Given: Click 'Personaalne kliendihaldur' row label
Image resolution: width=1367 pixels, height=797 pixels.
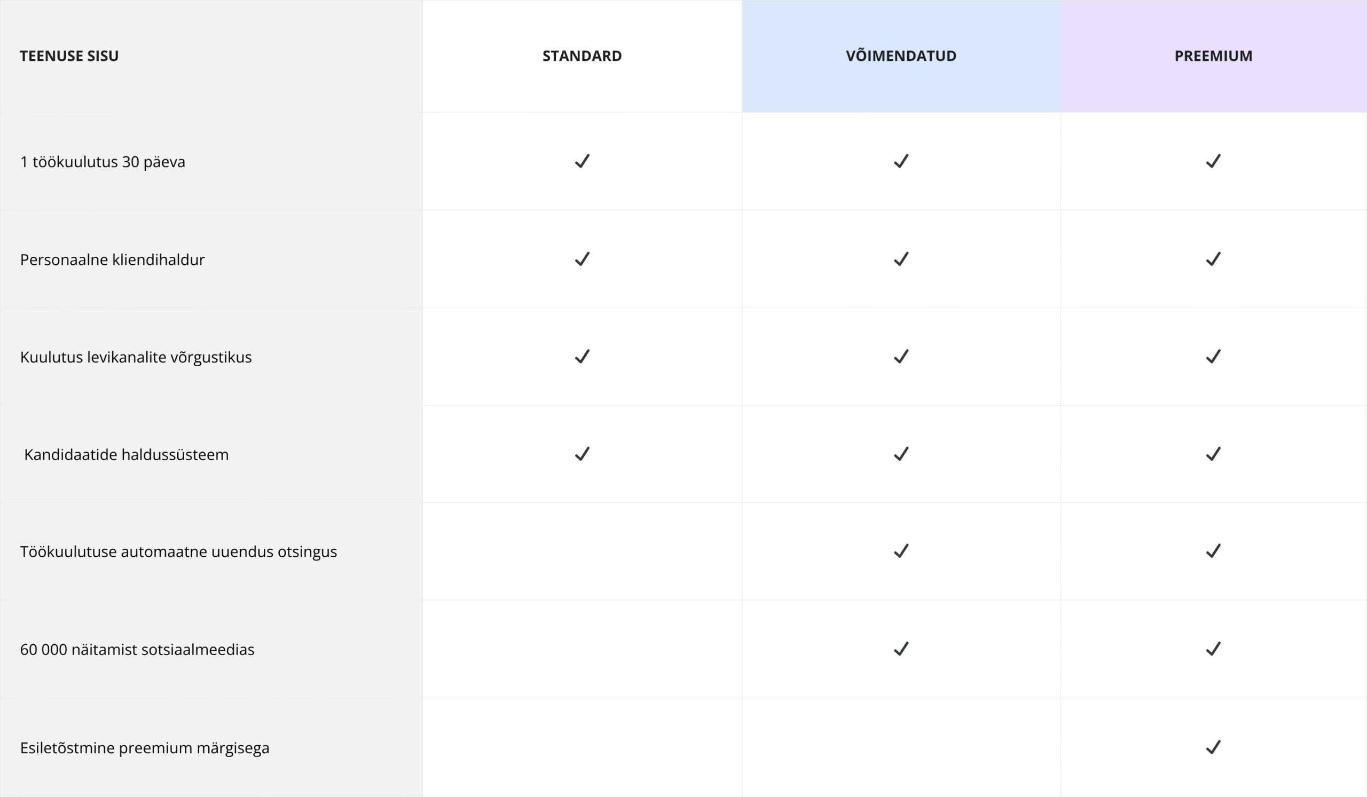Looking at the screenshot, I should pyautogui.click(x=112, y=259).
